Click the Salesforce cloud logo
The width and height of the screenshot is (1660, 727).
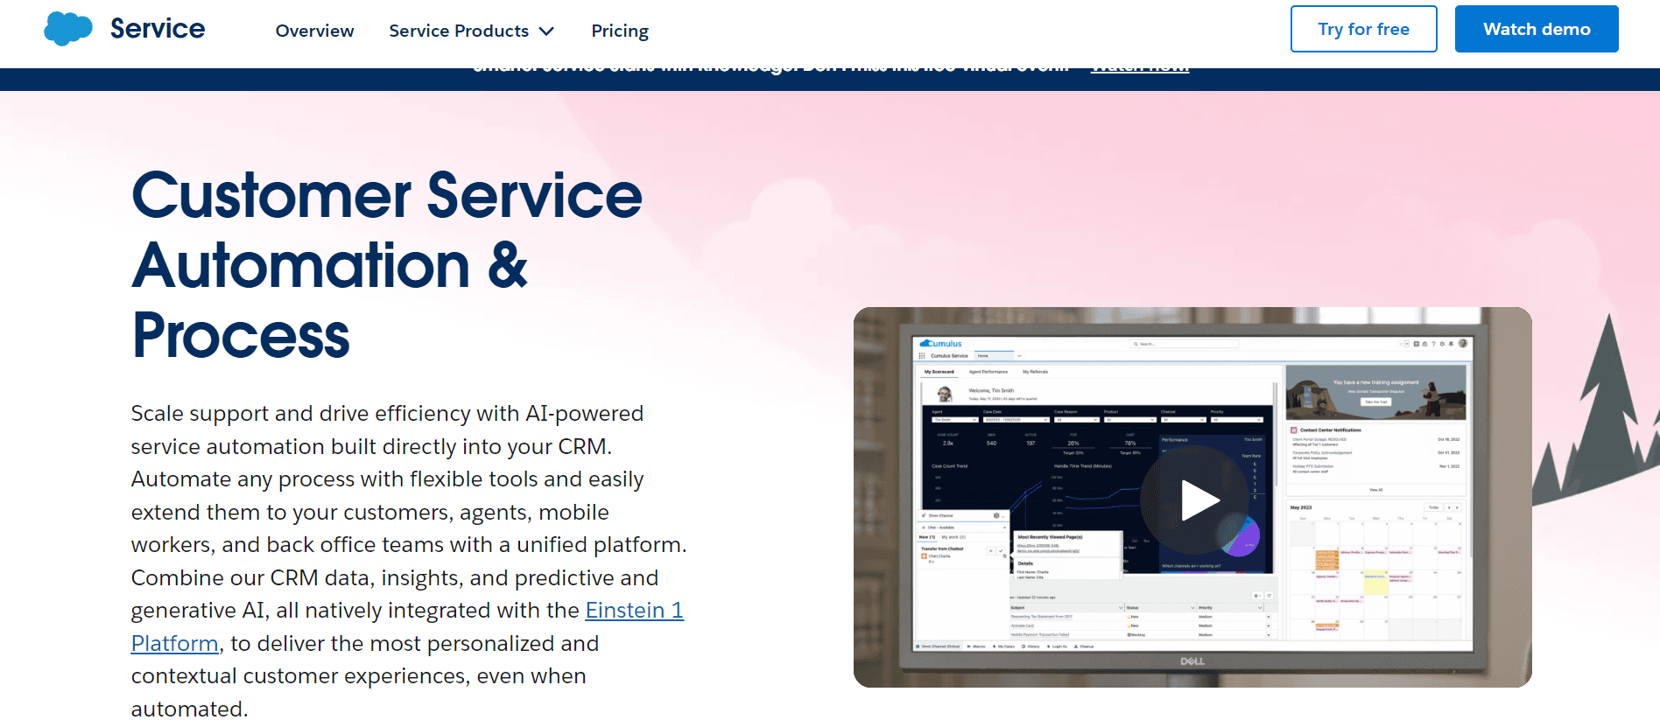point(68,29)
